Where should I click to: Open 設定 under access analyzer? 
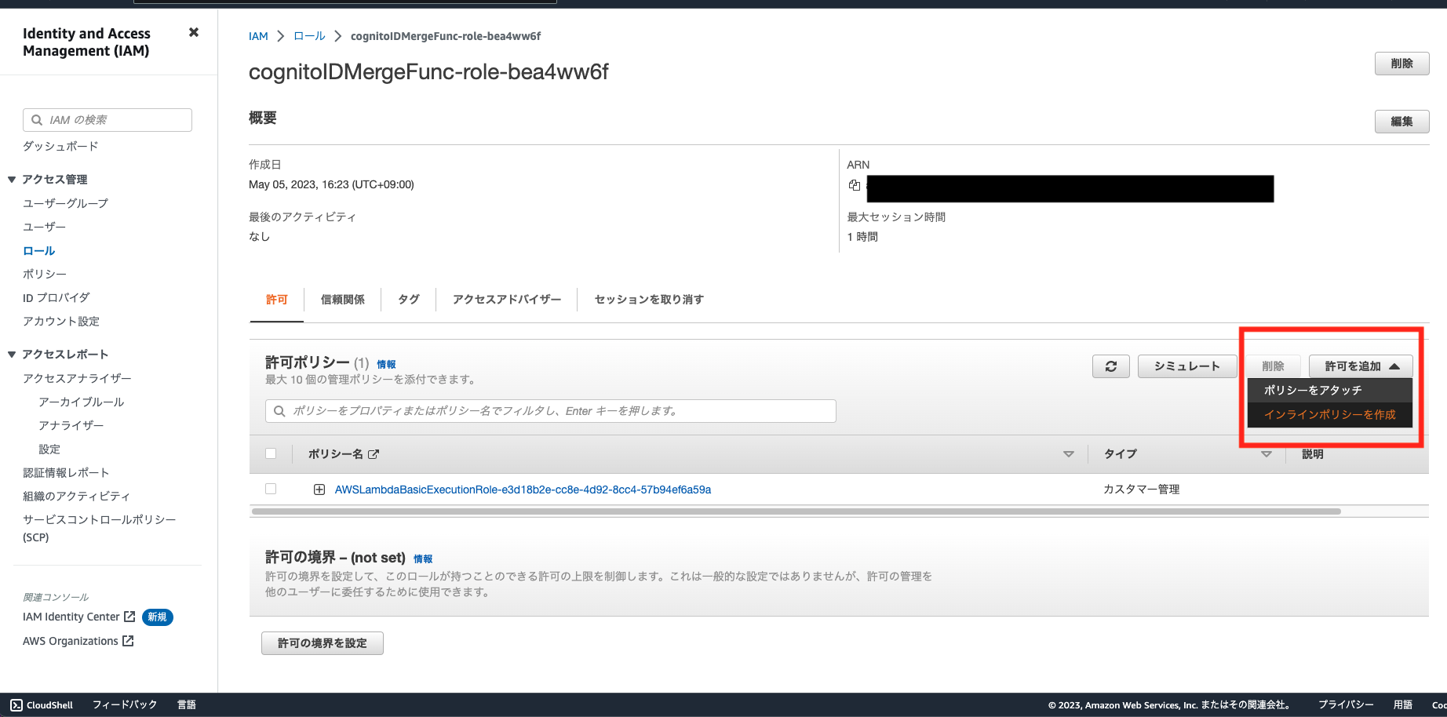(49, 449)
